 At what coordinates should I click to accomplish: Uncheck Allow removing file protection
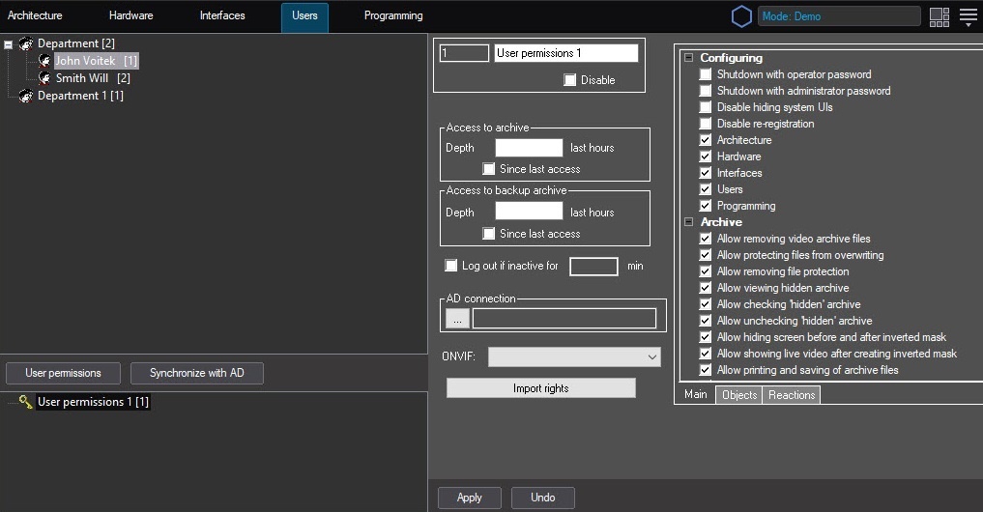point(706,271)
